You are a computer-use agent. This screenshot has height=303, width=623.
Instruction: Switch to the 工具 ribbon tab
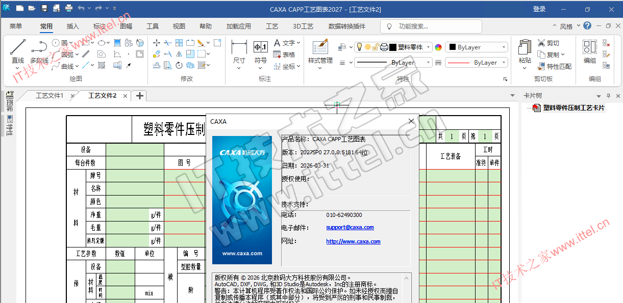153,26
